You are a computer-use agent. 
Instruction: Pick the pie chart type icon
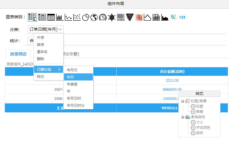86,17
